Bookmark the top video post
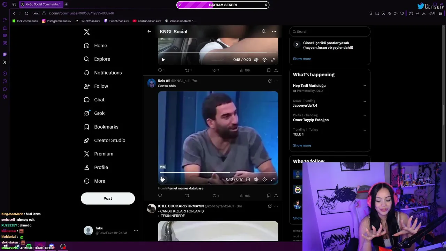The image size is (446, 251). tap(269, 70)
